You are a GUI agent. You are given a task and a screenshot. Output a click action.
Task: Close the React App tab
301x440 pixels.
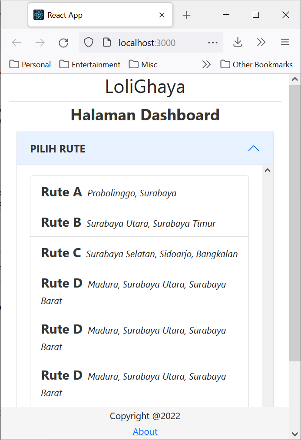pos(162,15)
